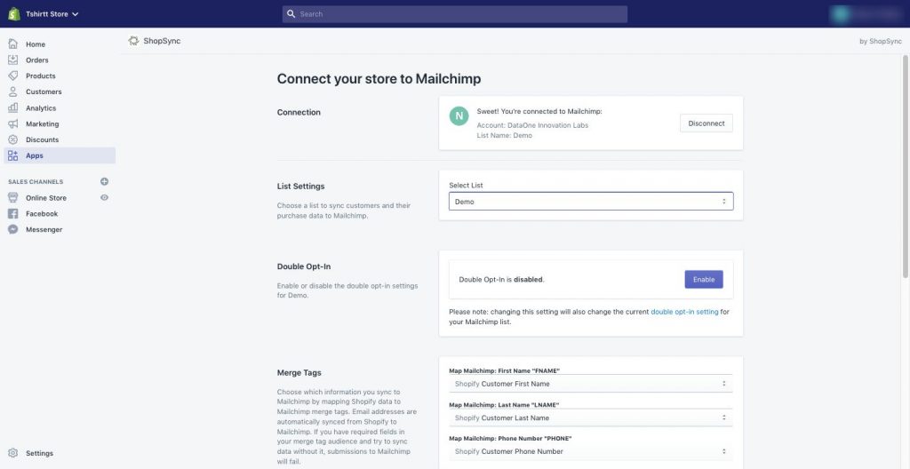The image size is (910, 469).
Task: Click the 'SALES CHANNELS' section label
Action: coord(36,182)
